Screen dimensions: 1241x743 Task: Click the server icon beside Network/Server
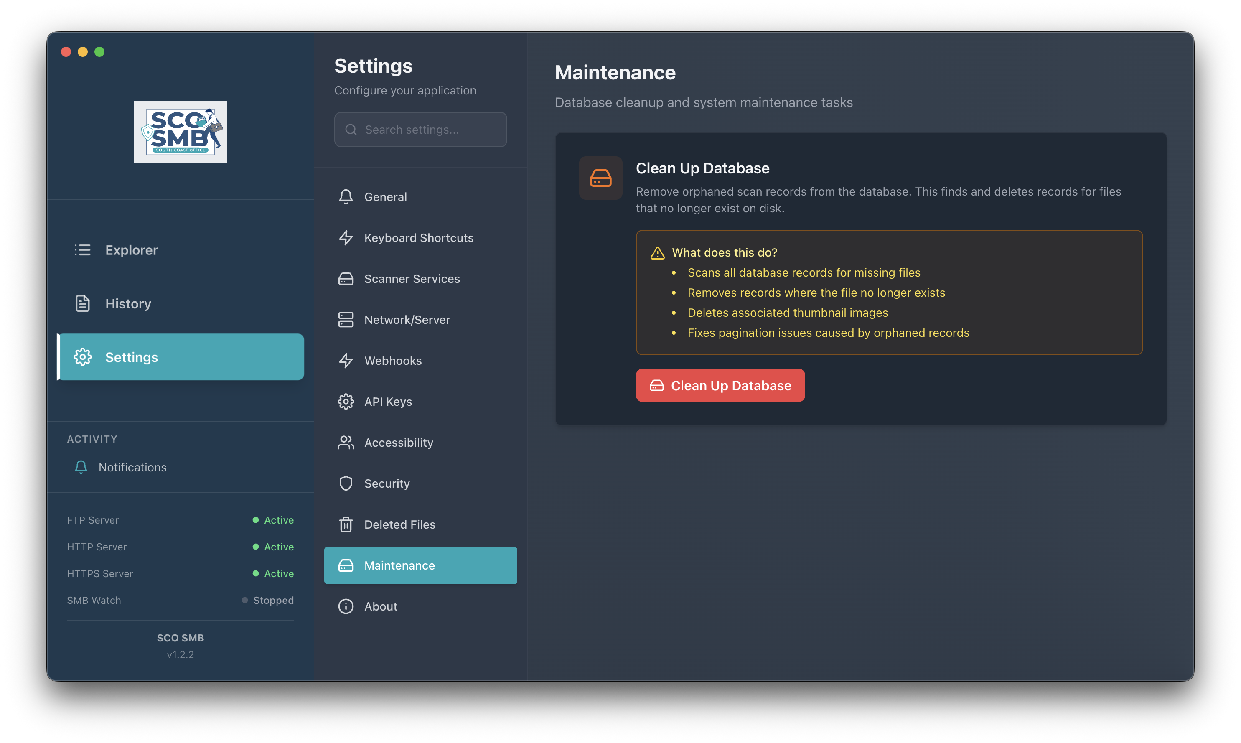pyautogui.click(x=346, y=320)
